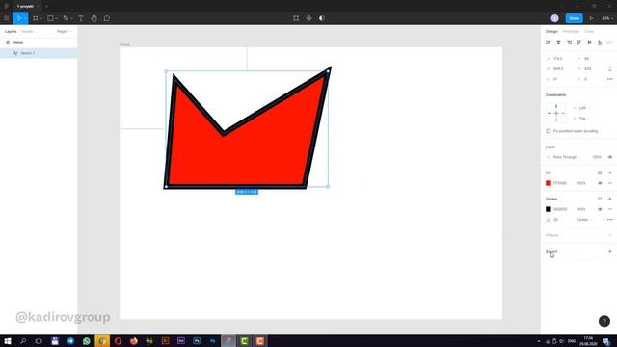
Task: Remove the FF0000 fill with minus
Action: 610,183
